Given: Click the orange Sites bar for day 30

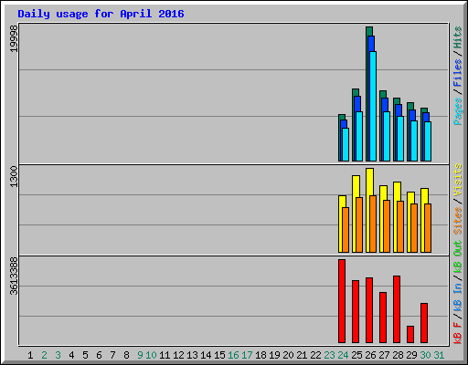Looking at the screenshot, I should coord(428,228).
